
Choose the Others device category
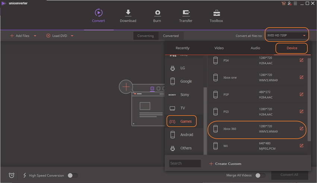click(x=184, y=148)
